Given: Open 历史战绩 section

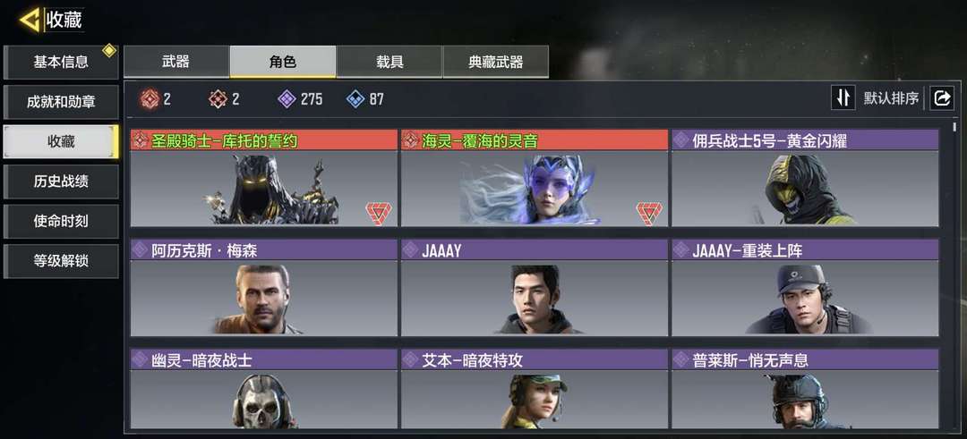Looking at the screenshot, I should pyautogui.click(x=61, y=182).
